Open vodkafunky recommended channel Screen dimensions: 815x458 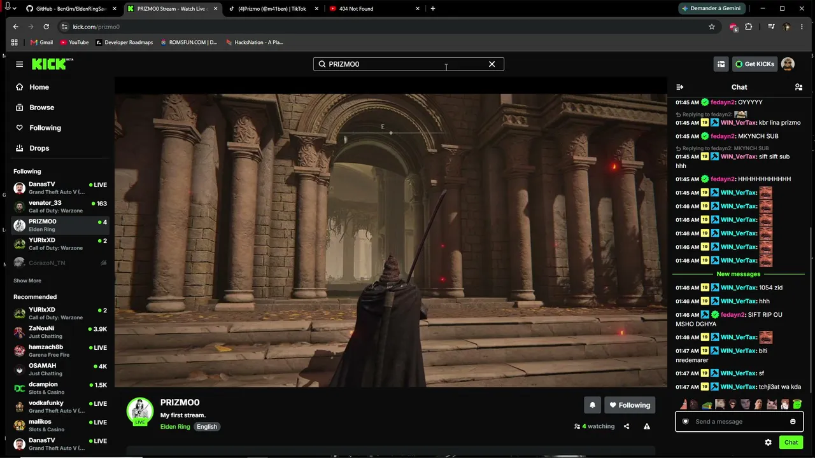tap(60, 406)
